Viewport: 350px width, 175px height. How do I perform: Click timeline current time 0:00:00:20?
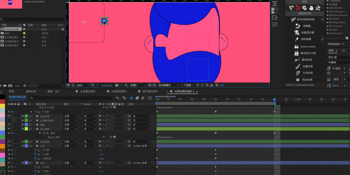point(17,97)
